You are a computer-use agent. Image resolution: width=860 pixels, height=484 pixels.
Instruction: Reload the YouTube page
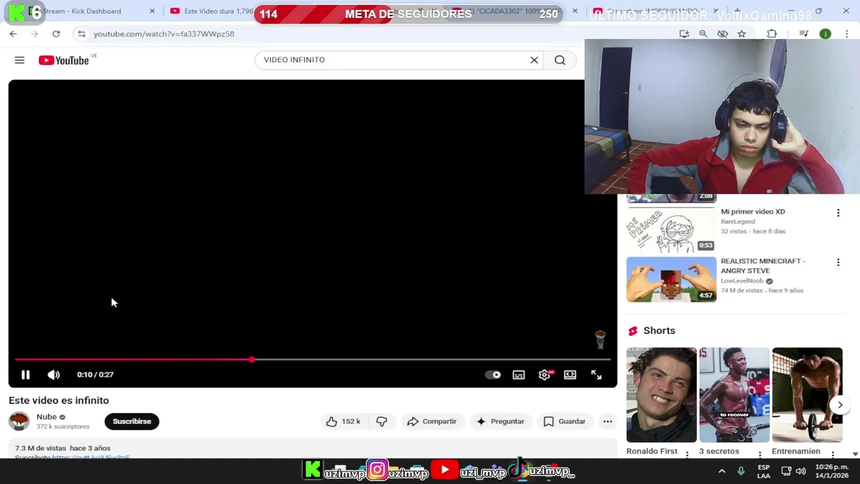coord(56,34)
